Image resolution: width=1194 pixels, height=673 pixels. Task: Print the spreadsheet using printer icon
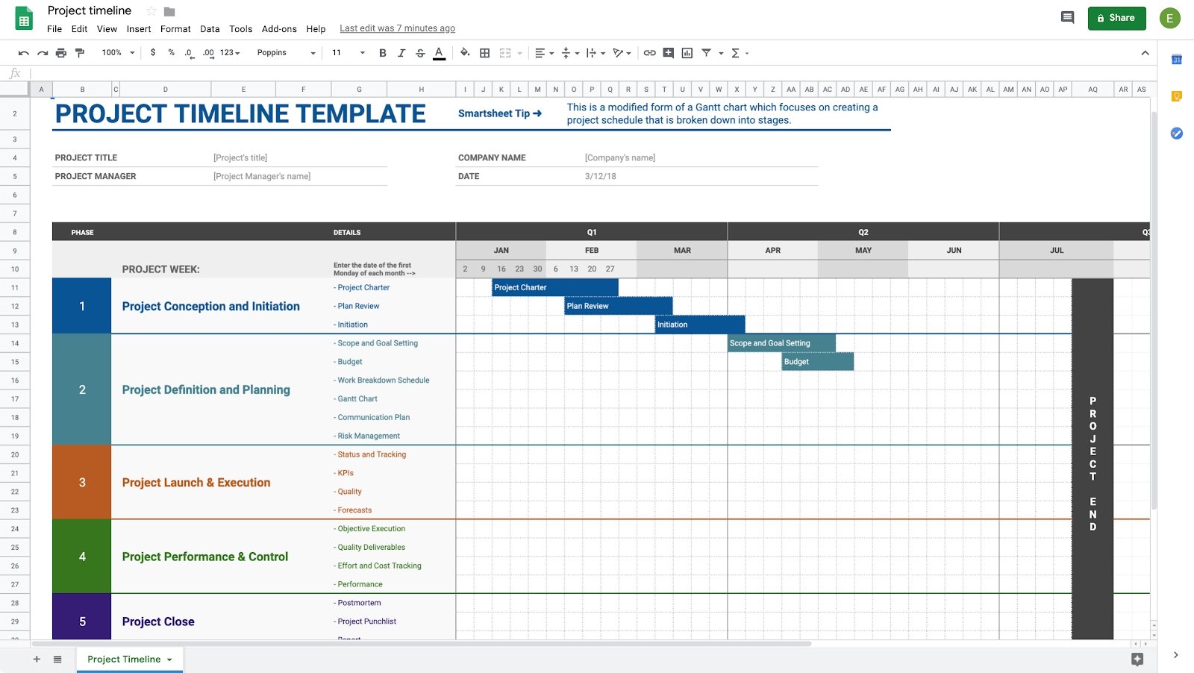pyautogui.click(x=61, y=53)
